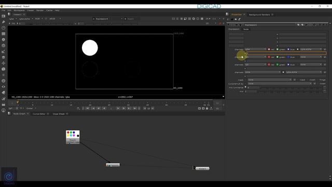Open the Draw nodes toolbar icon
332x187 pixels.
coord(4,22)
